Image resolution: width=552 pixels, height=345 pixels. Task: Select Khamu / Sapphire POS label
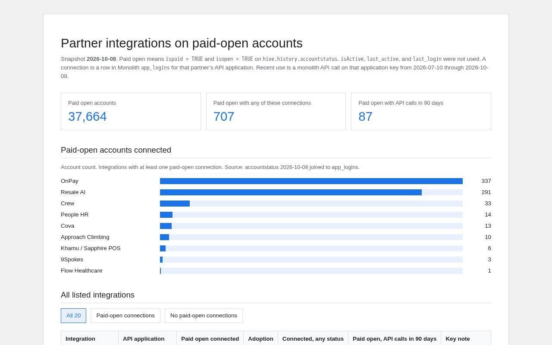pos(91,248)
